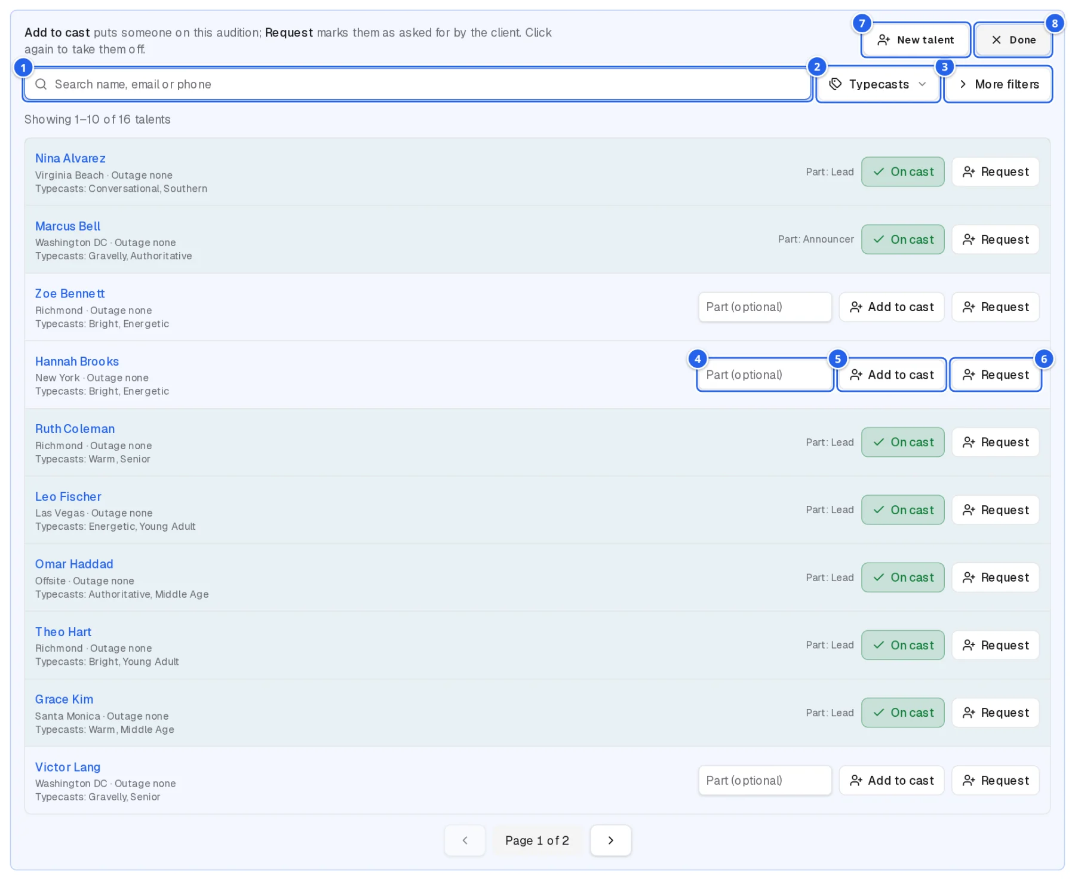This screenshot has height=881, width=1075.
Task: Add Hannah Brooks to cast
Action: (x=891, y=375)
